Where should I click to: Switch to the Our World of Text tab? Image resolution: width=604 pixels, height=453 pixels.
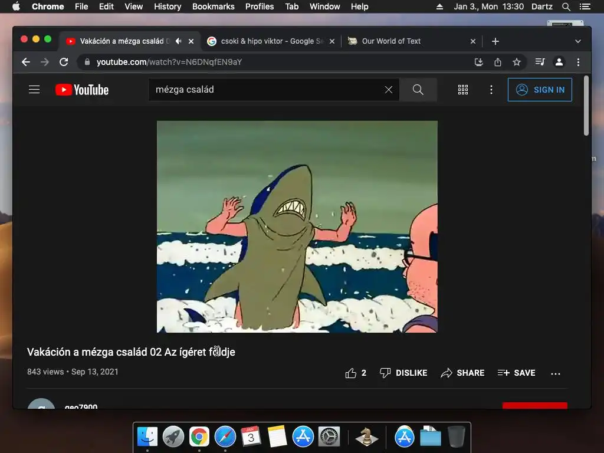click(x=412, y=41)
